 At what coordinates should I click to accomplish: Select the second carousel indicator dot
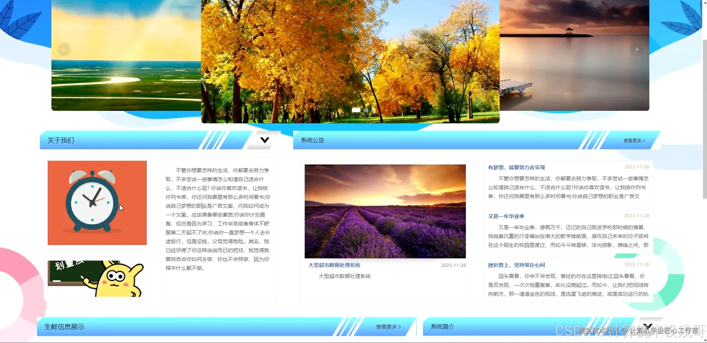pyautogui.click(x=366, y=110)
